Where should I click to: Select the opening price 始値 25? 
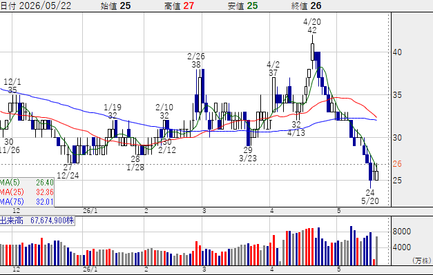tap(115, 6)
